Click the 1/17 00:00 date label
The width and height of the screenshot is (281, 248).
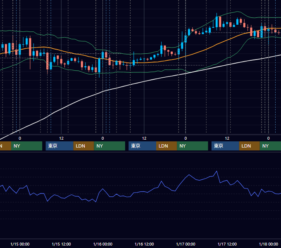(x=186, y=244)
